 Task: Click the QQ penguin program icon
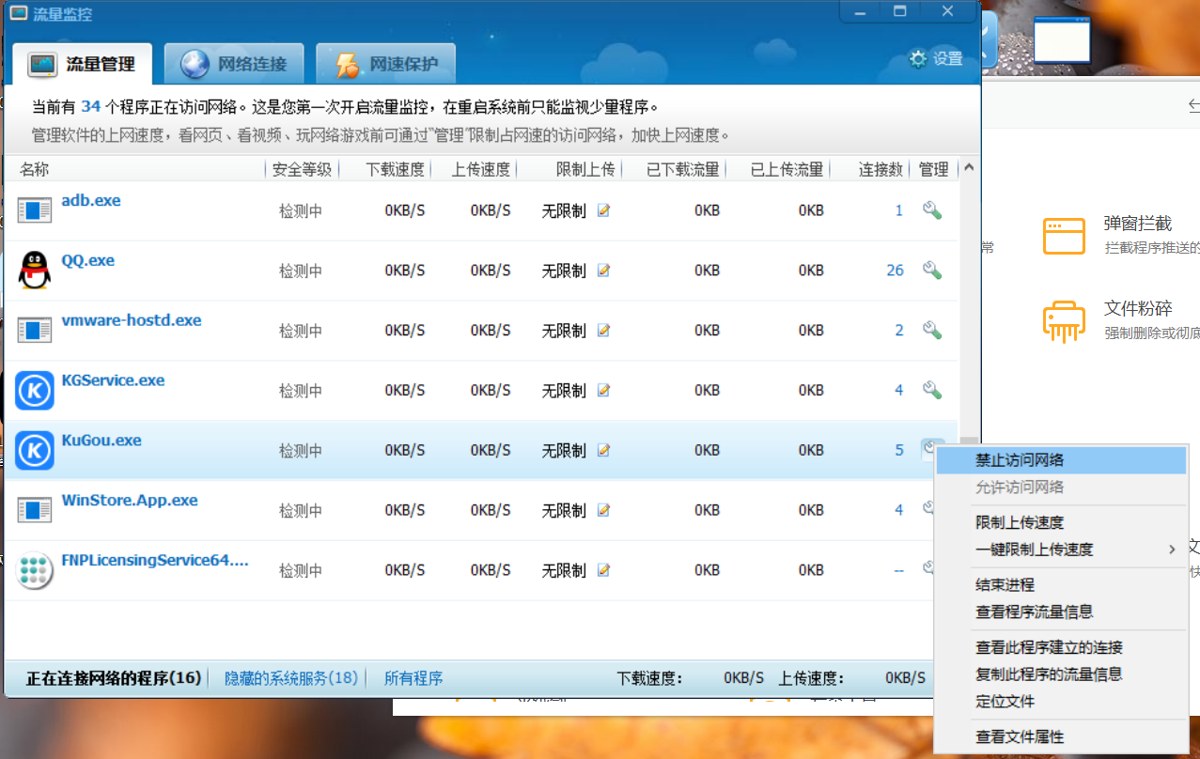tap(35, 271)
